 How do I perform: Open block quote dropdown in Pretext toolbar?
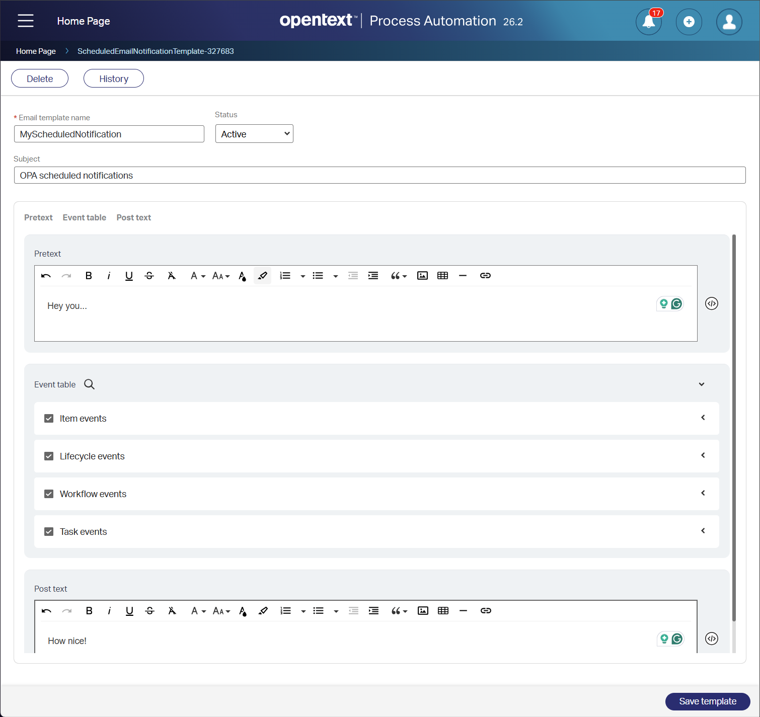[x=399, y=276]
